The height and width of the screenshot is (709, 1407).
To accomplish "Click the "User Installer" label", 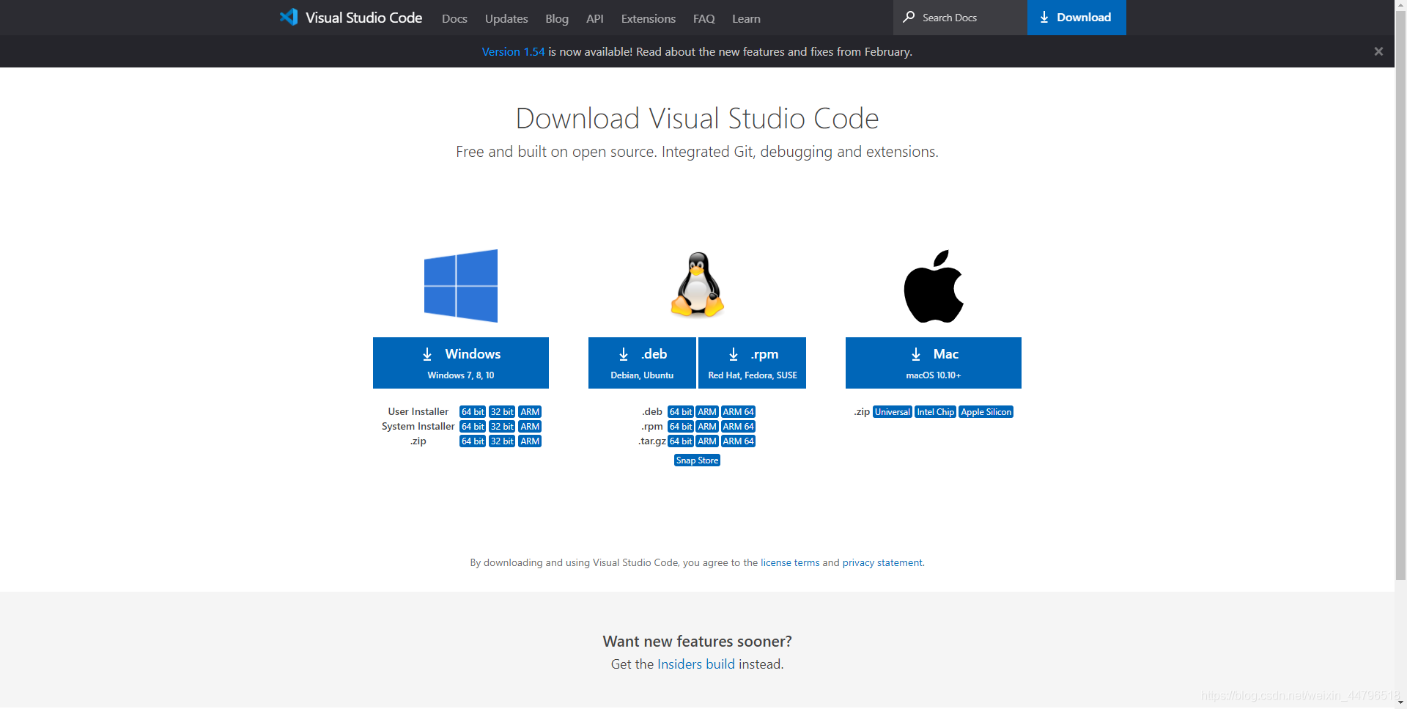I will pyautogui.click(x=418, y=412).
